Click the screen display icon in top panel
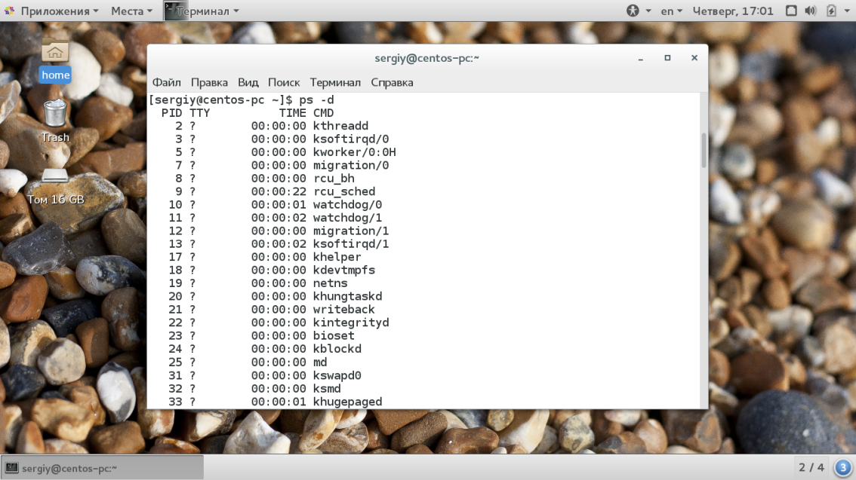Viewport: 856px width, 480px height. point(791,11)
